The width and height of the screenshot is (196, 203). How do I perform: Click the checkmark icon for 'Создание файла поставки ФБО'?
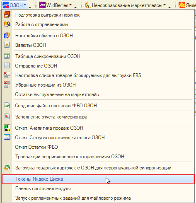click(7, 105)
